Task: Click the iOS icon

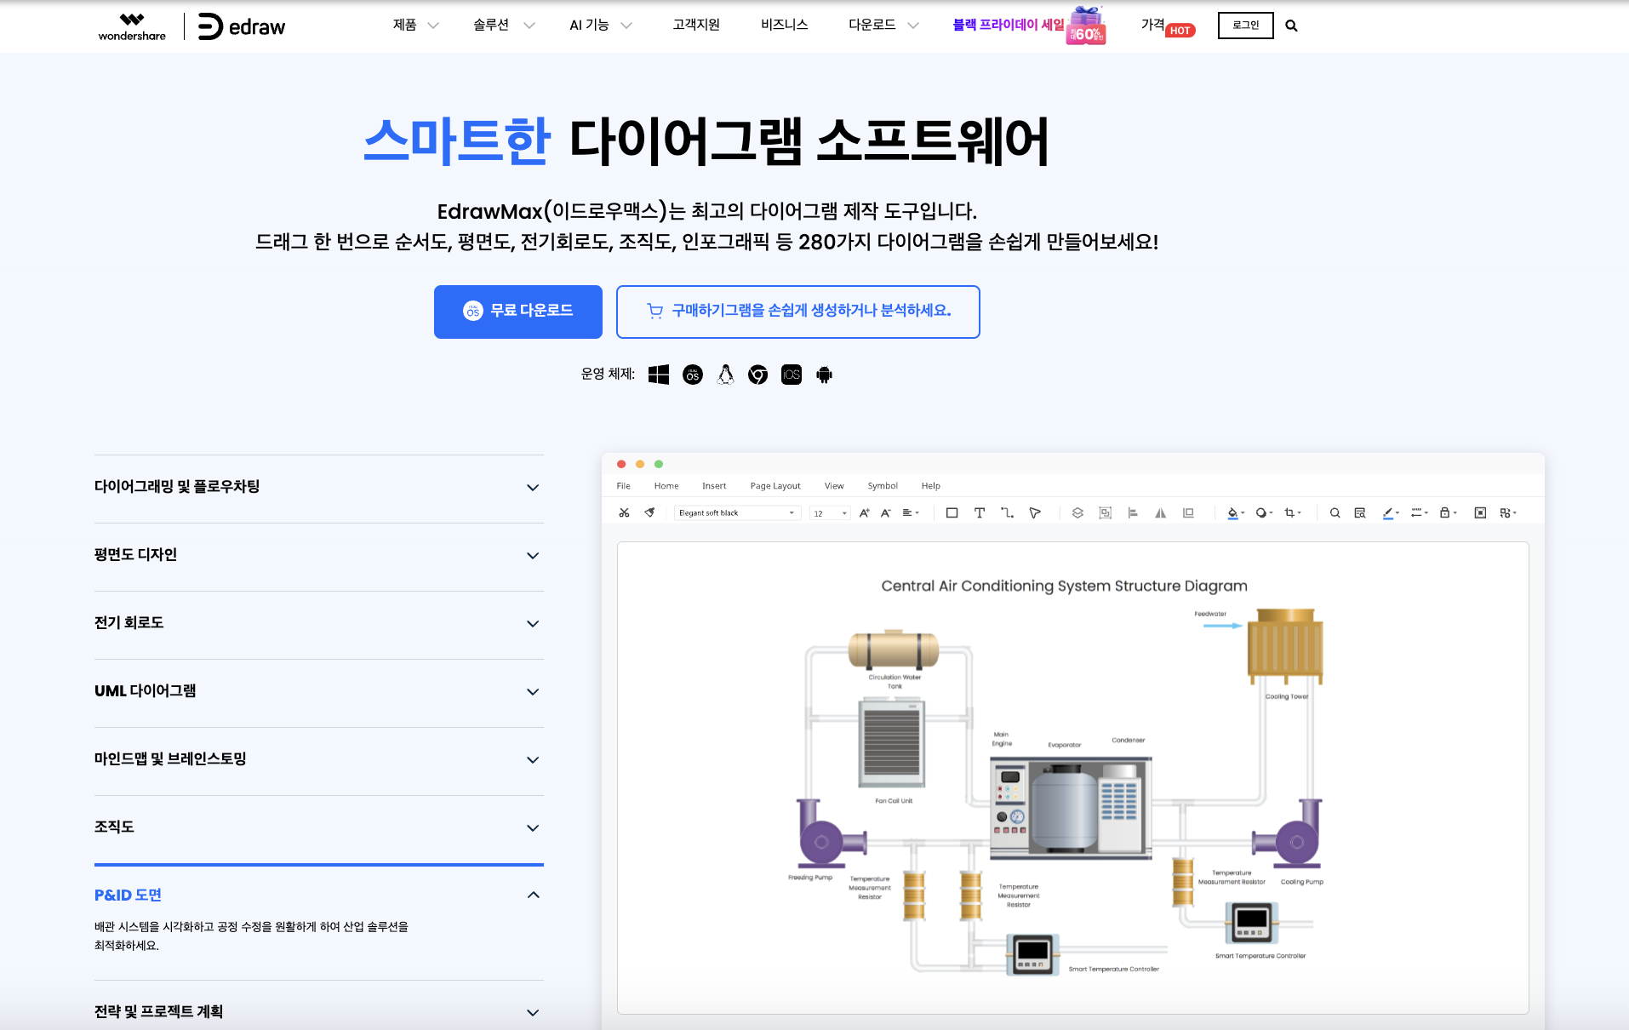Action: (x=792, y=375)
